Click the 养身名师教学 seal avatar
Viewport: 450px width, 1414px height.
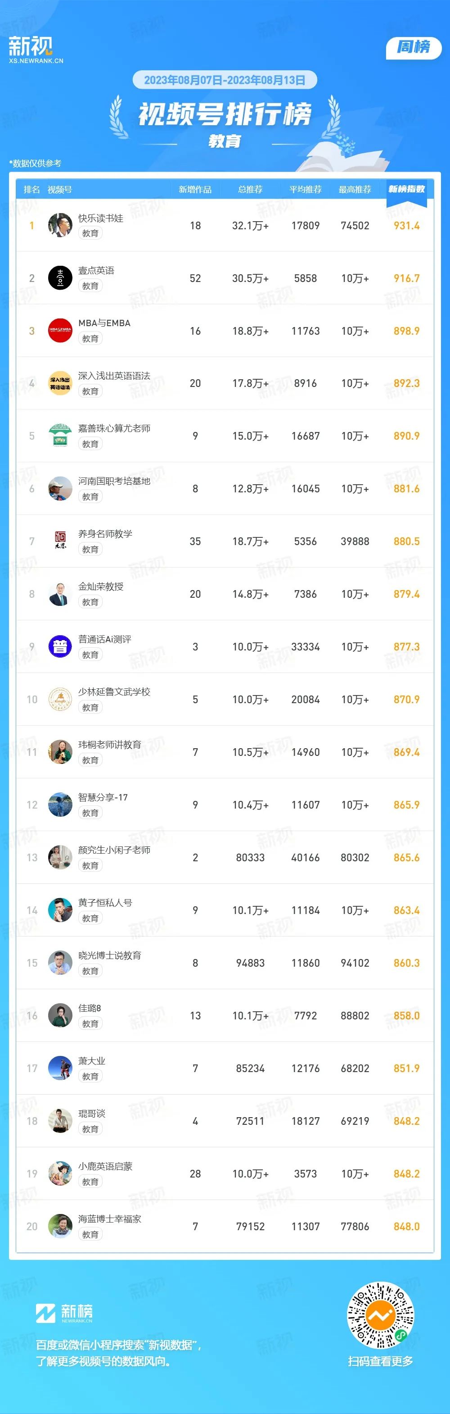[x=60, y=541]
